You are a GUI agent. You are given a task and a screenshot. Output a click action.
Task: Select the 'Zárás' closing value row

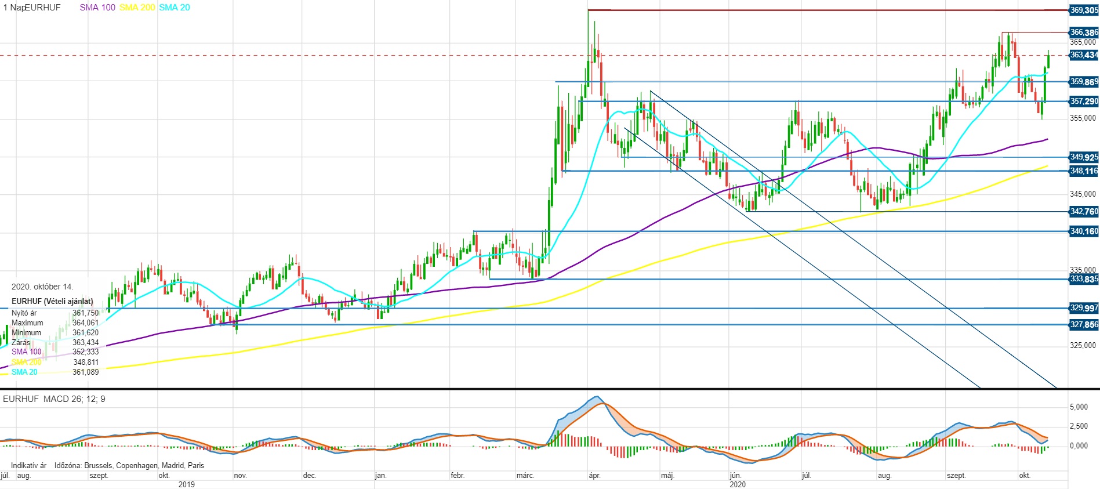(55, 342)
